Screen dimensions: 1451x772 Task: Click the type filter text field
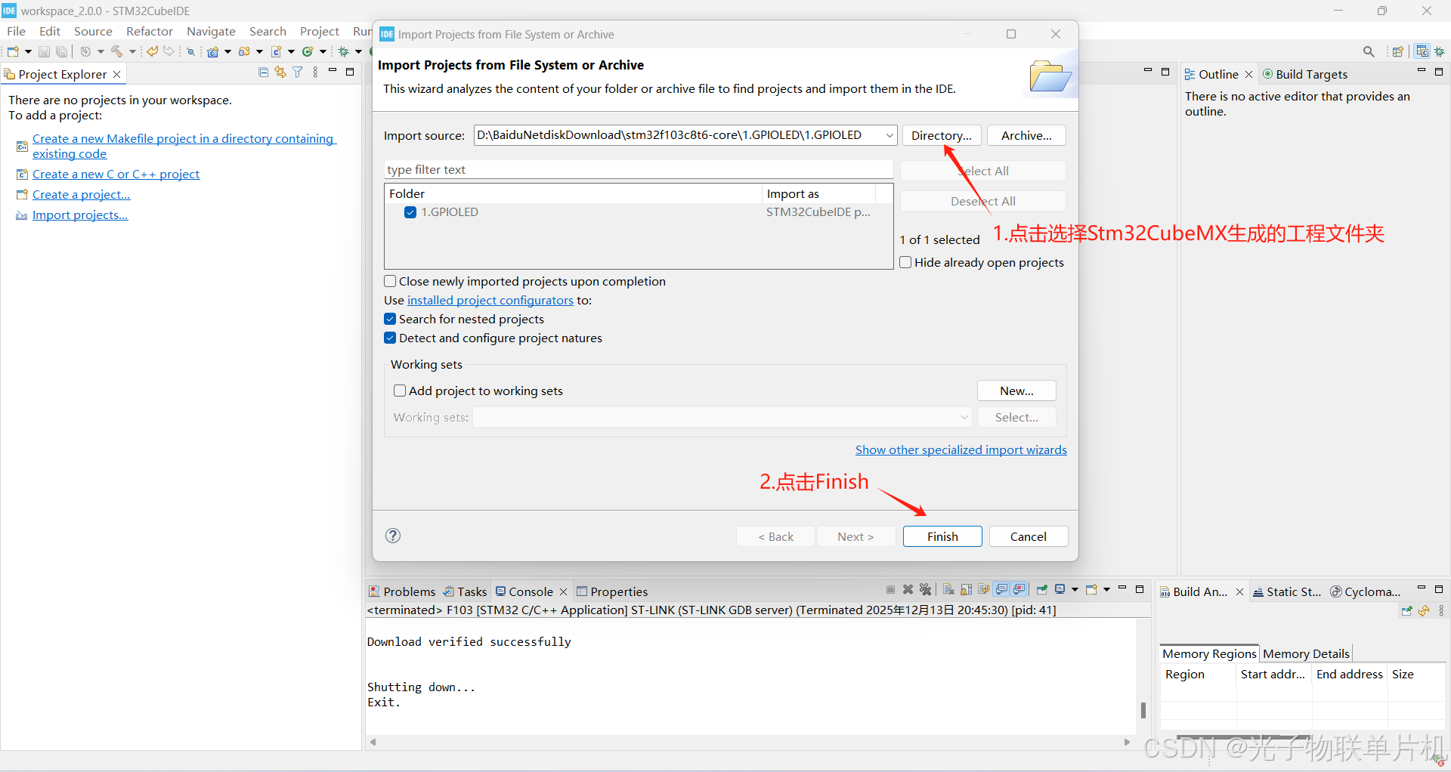click(639, 169)
